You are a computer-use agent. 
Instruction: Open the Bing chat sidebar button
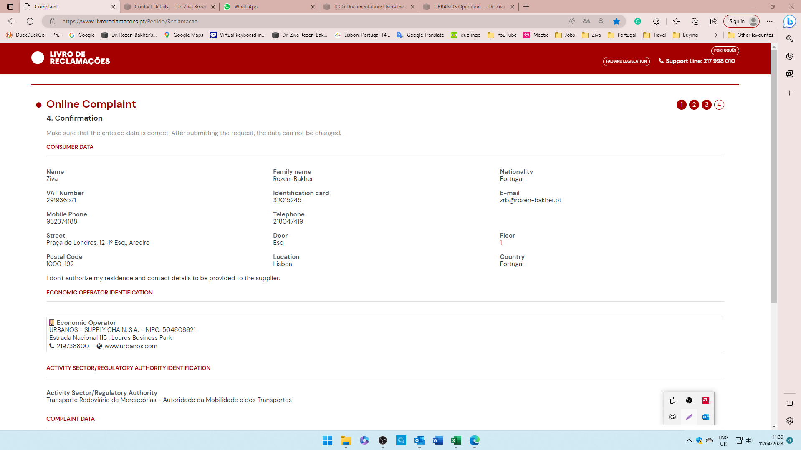point(789,21)
